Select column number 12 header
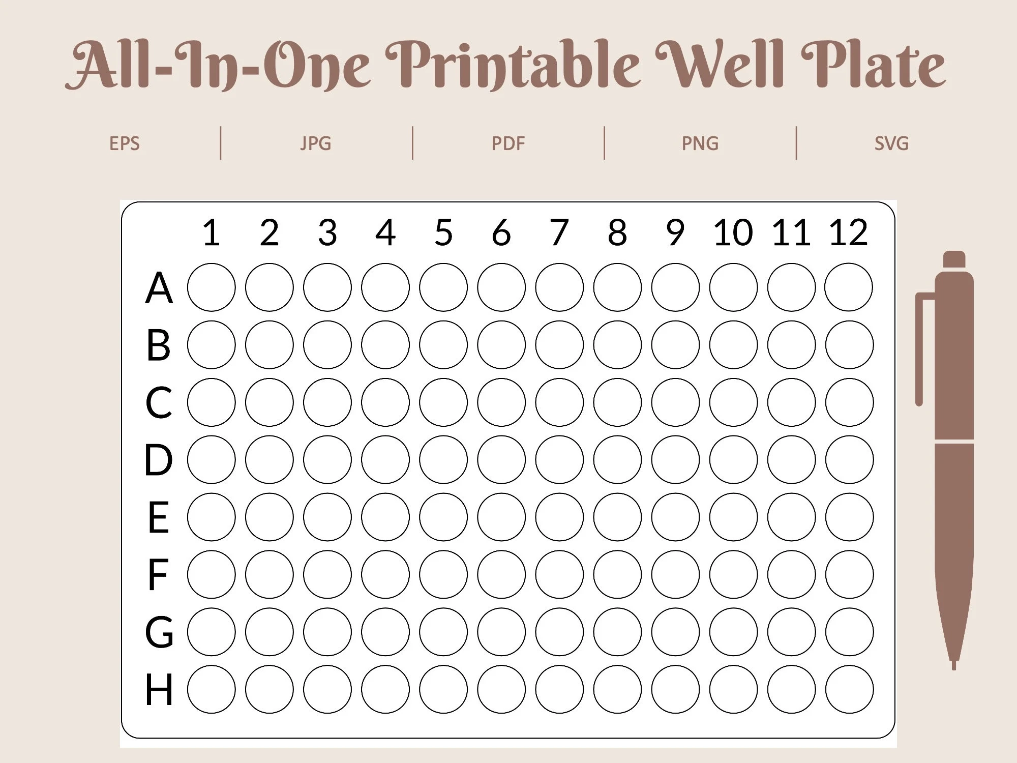 click(848, 233)
